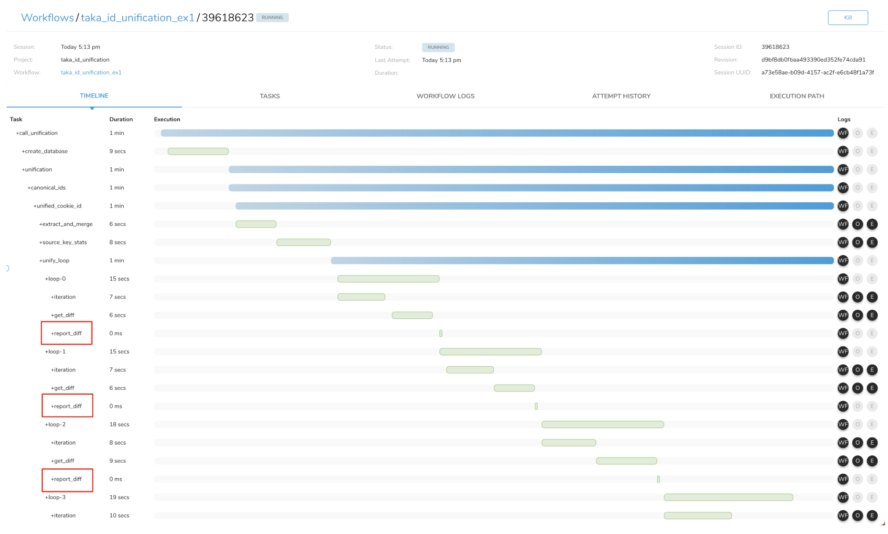888x534 pixels.
Task: Open WF log for unify_loop row
Action: pyautogui.click(x=842, y=261)
